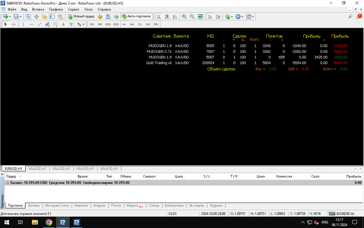
Task: Switch chart to candlesticks icon
Action: (167, 16)
